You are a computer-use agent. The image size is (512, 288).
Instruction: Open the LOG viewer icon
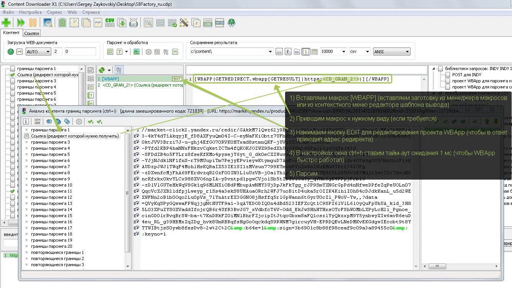[208, 23]
